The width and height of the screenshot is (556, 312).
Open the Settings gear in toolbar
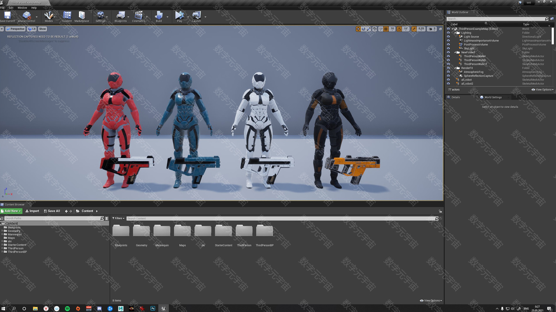point(100,16)
